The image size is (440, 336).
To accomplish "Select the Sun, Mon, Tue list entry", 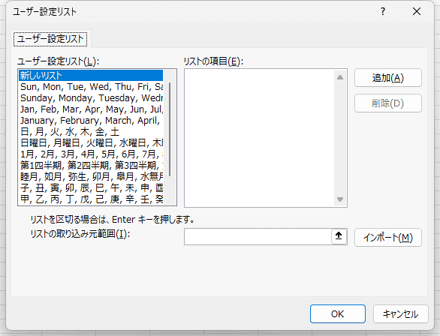I will tap(91, 87).
